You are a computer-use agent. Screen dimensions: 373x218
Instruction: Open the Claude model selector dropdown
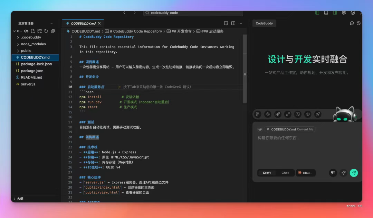click(305, 173)
